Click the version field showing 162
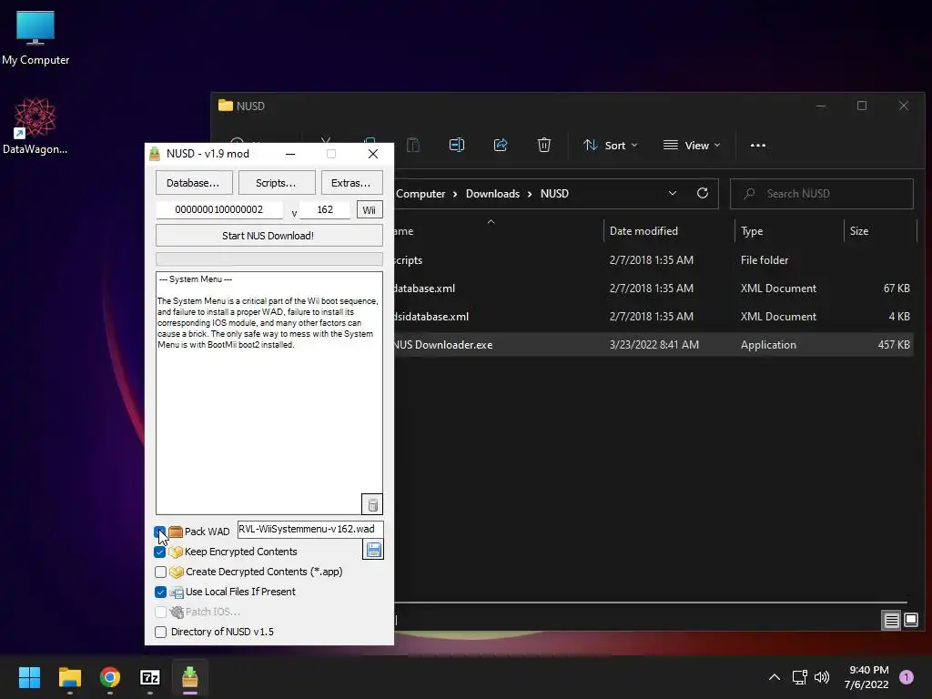The image size is (932, 699). 325,210
